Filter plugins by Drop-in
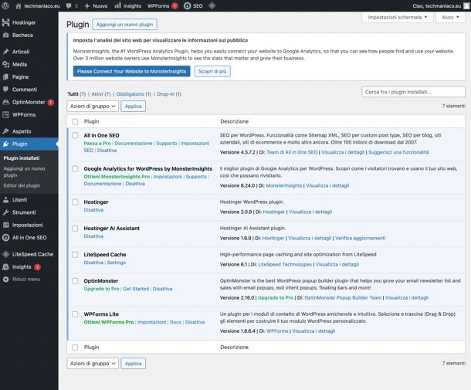The height and width of the screenshot is (390, 471). (x=165, y=94)
